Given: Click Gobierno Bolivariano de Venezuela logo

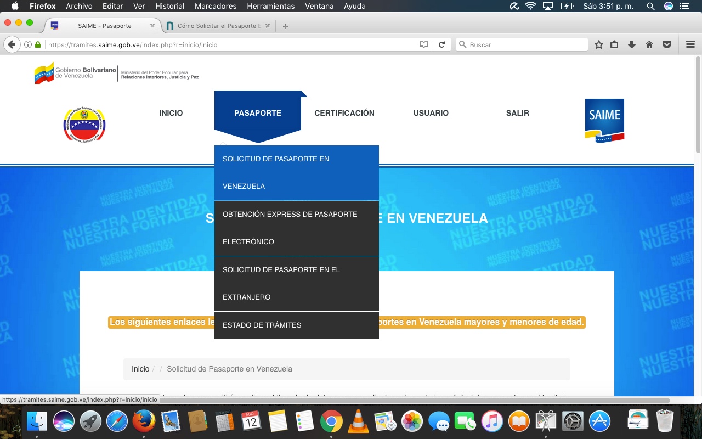Looking at the screenshot, I should (75, 73).
